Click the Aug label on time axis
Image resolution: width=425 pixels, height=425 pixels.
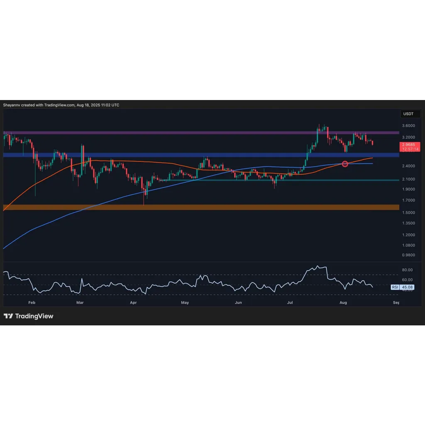343,303
